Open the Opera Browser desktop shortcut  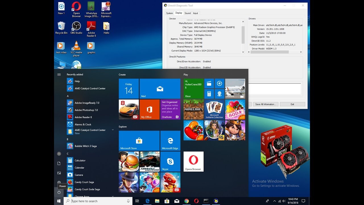click(x=76, y=9)
